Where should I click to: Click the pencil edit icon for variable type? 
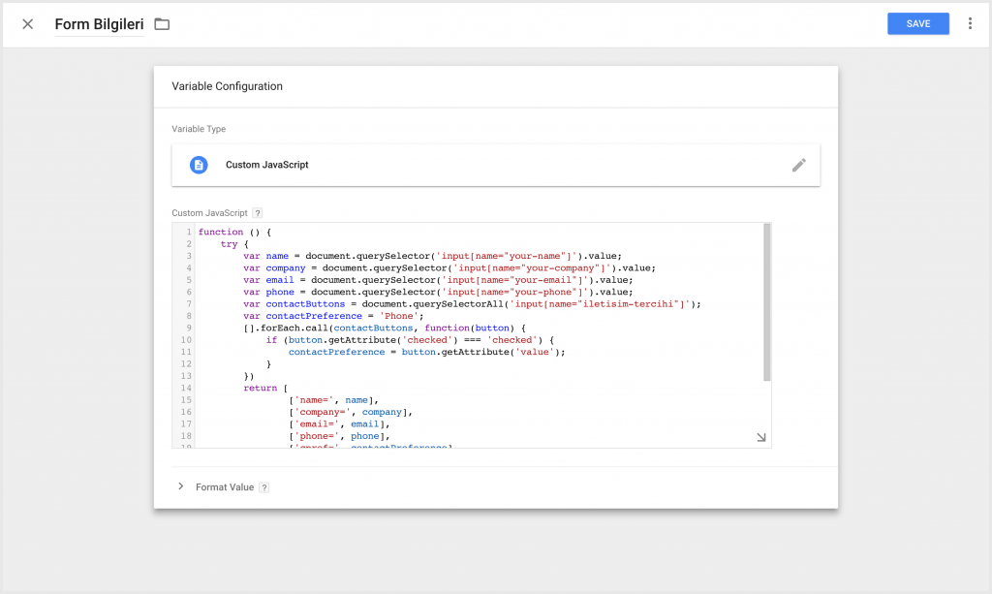click(799, 165)
